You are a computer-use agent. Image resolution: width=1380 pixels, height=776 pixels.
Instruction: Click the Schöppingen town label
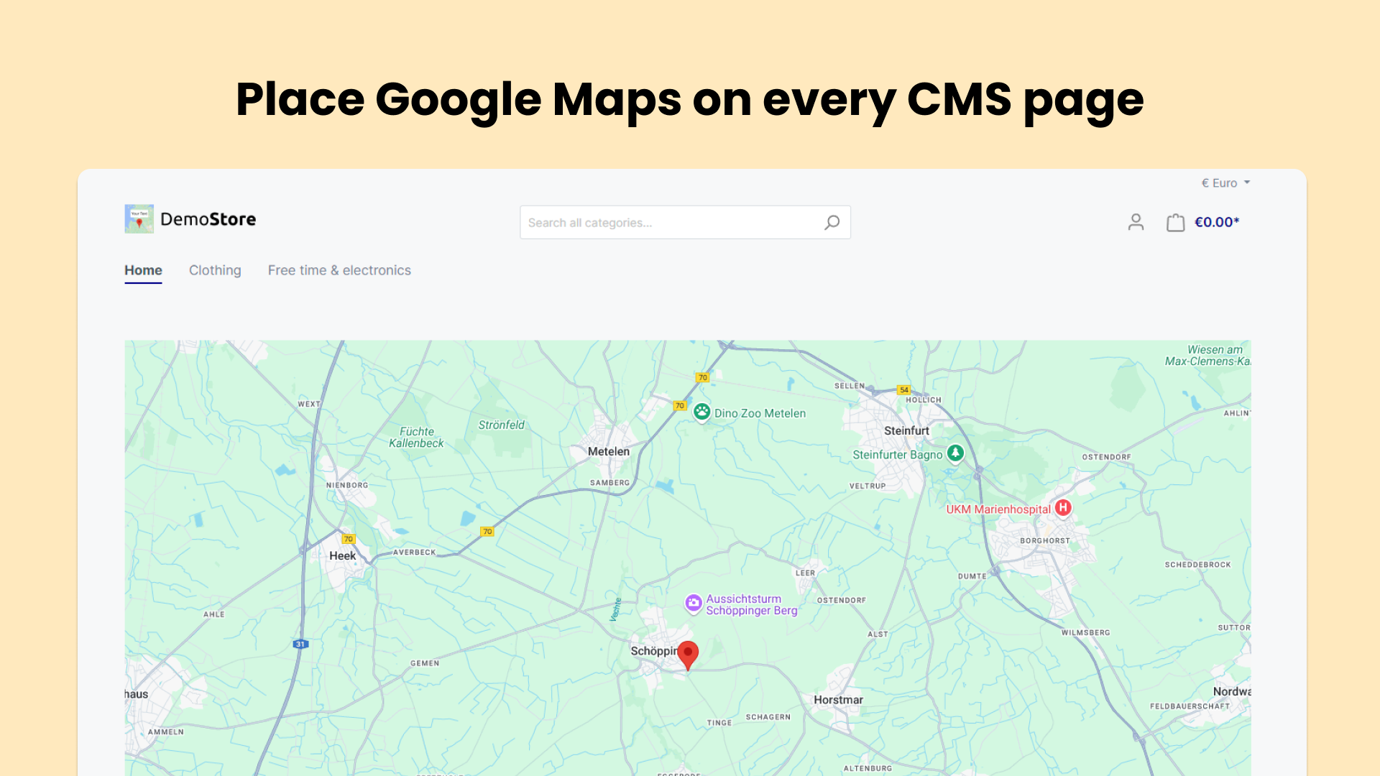point(654,651)
